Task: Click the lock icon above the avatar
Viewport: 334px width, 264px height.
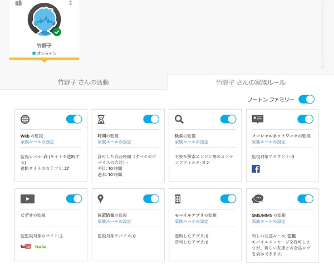Action: pyautogui.click(x=18, y=3)
